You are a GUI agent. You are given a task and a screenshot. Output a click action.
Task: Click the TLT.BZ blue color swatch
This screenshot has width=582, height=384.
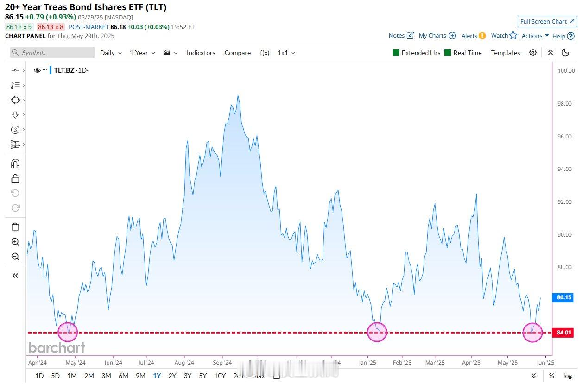(x=51, y=70)
